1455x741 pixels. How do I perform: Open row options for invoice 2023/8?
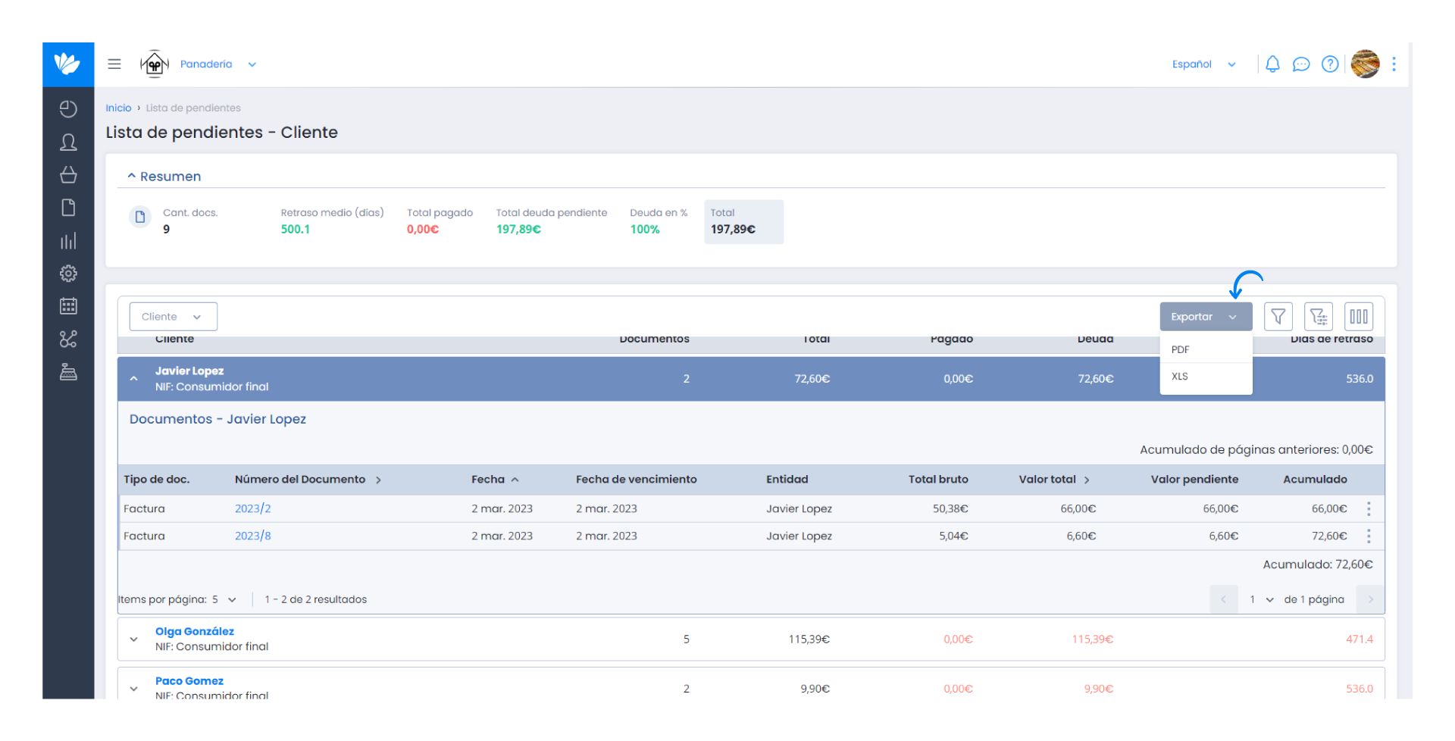pyautogui.click(x=1369, y=536)
